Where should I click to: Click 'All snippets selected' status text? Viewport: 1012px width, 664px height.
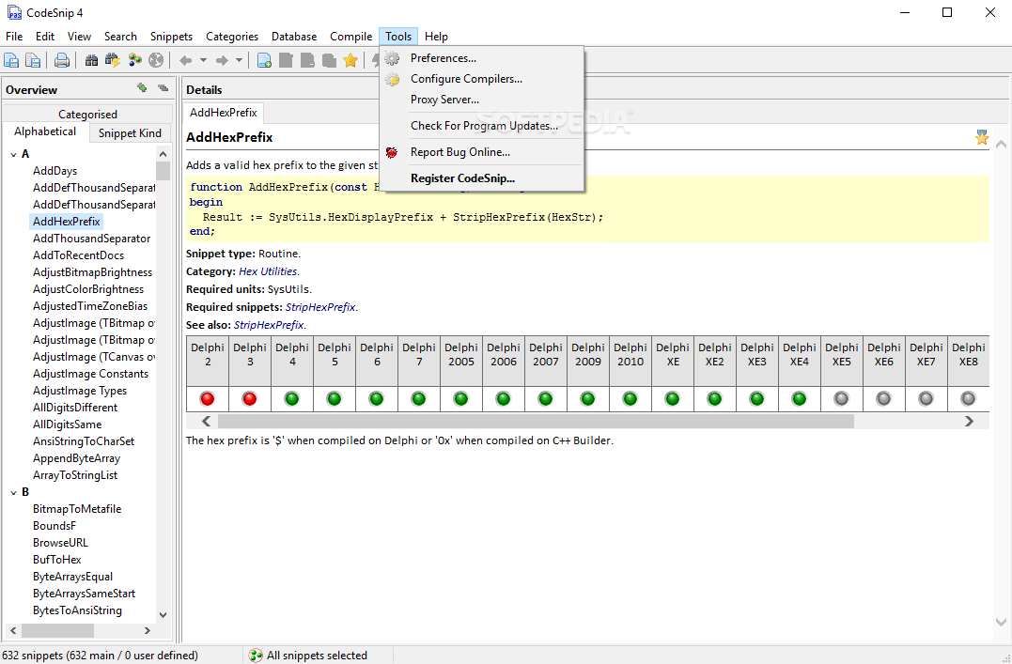[317, 655]
